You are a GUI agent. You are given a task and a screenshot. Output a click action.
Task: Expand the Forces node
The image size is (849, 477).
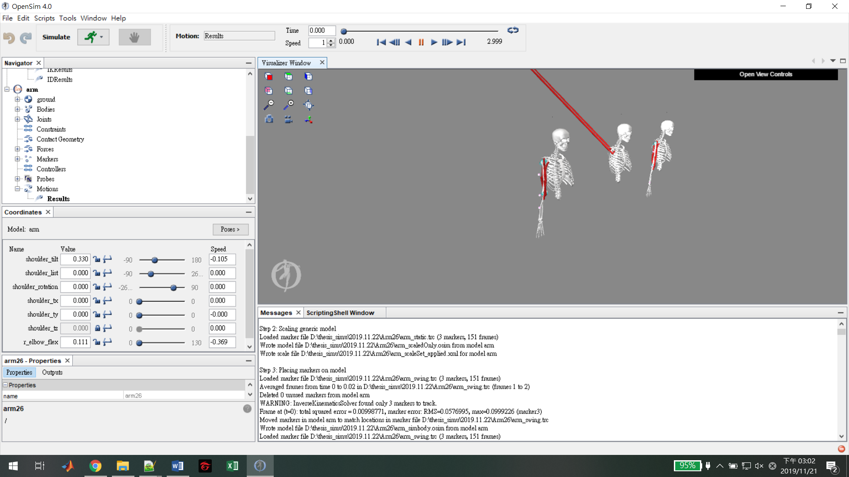coord(17,149)
